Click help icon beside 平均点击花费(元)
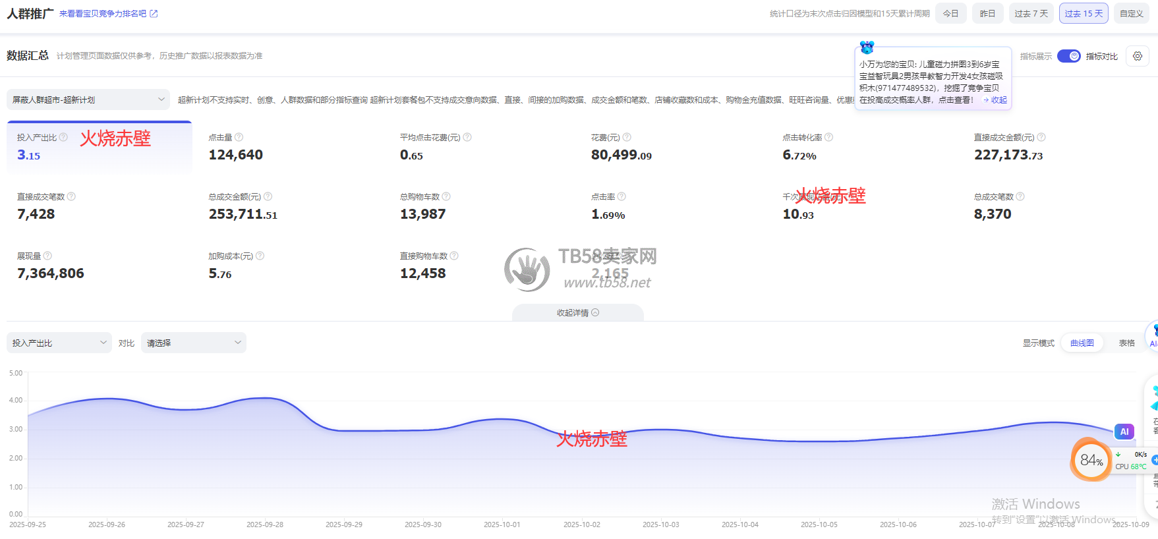Viewport: 1158px width, 539px height. point(467,137)
